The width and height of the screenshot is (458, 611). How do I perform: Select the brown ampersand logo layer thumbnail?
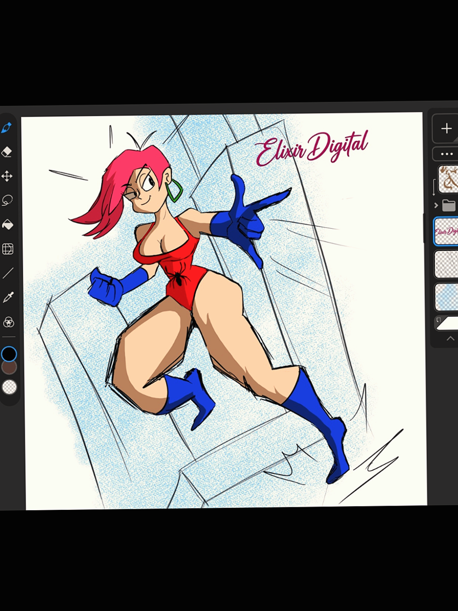448,179
